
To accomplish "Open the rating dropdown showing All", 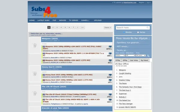I will (130, 56).
